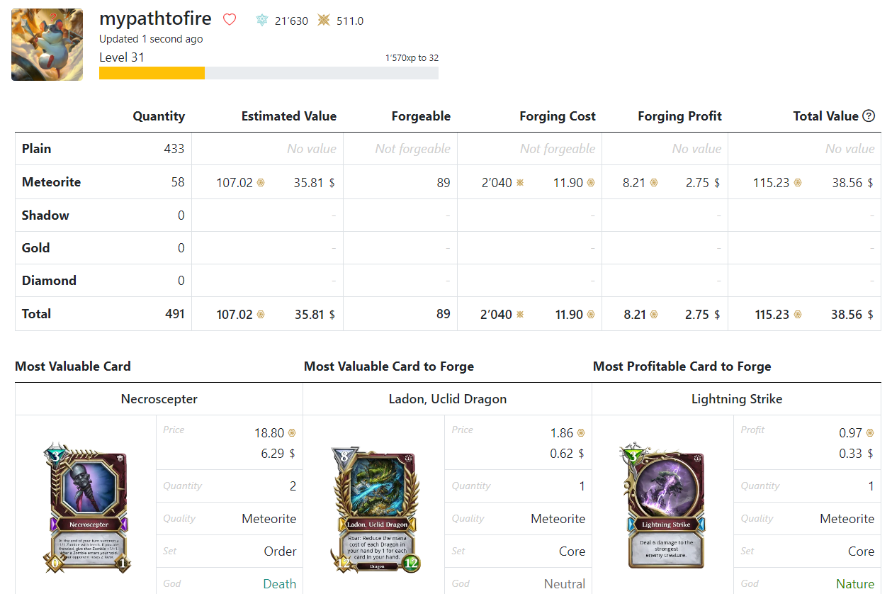Click the Level 31 experience progress bar
Image resolution: width=892 pixels, height=594 pixels.
(x=269, y=73)
